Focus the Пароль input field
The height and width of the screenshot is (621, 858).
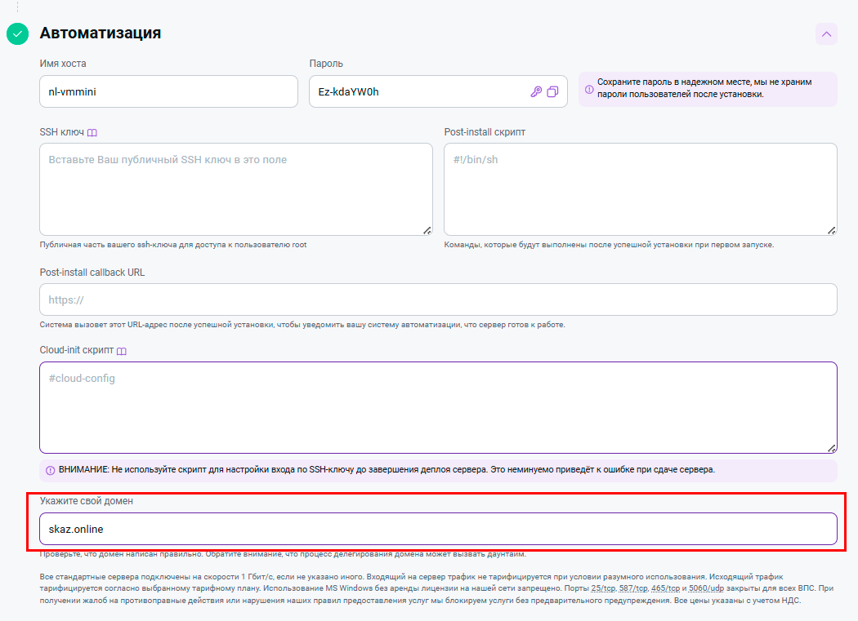[x=417, y=91]
